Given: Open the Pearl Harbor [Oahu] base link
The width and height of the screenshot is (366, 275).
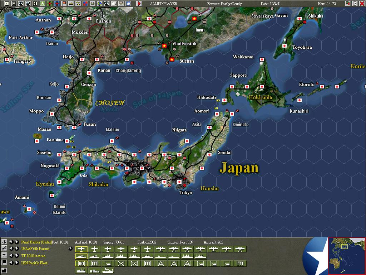Looking at the screenshot, I should [36, 241].
